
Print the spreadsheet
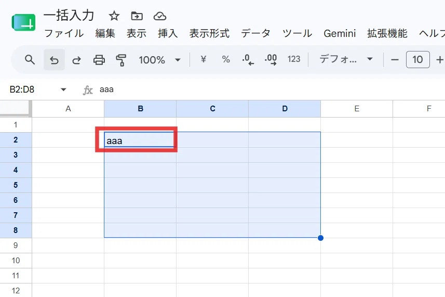[x=99, y=60]
